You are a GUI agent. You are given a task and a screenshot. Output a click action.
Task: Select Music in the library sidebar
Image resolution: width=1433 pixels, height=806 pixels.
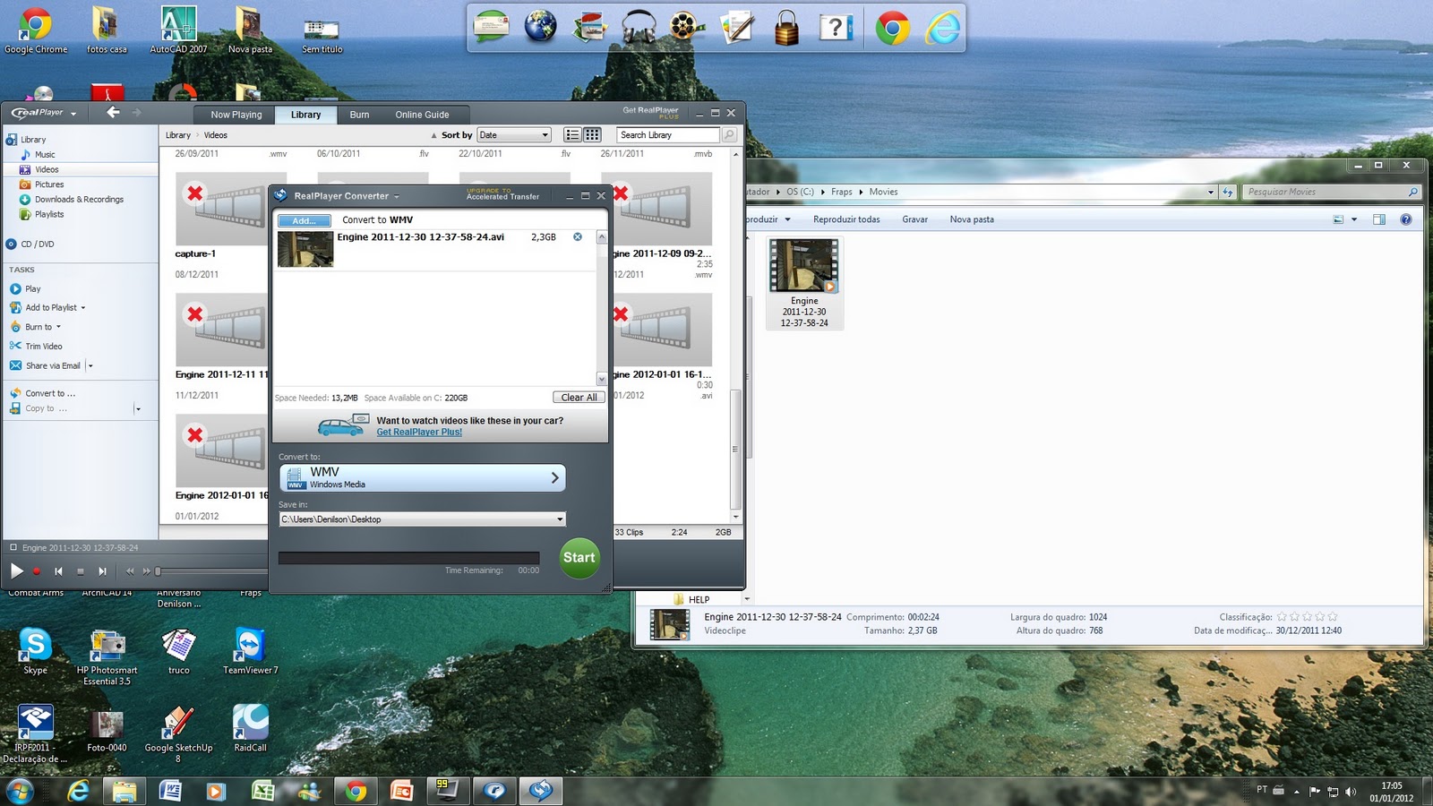pos(45,155)
